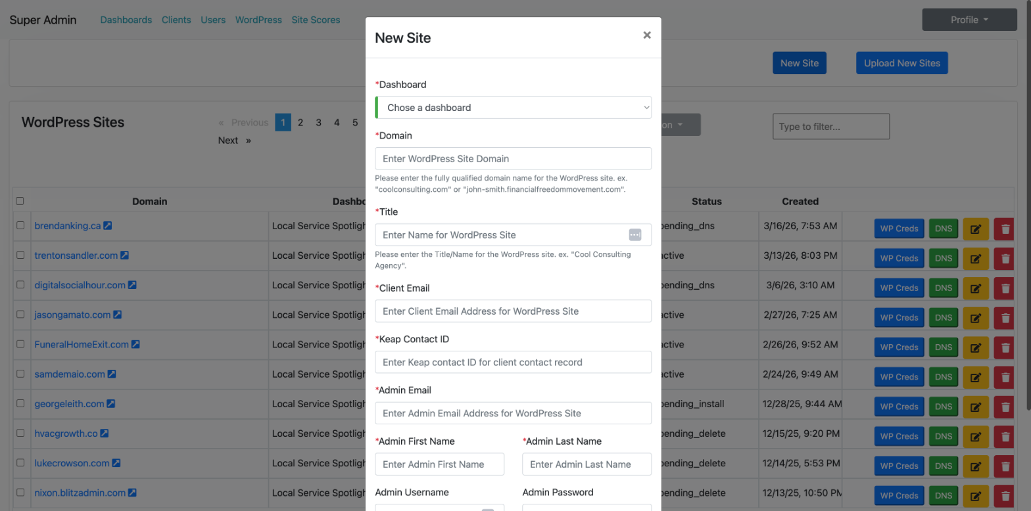Open WordPress in top navigation
The height and width of the screenshot is (511, 1031).
pyautogui.click(x=258, y=20)
